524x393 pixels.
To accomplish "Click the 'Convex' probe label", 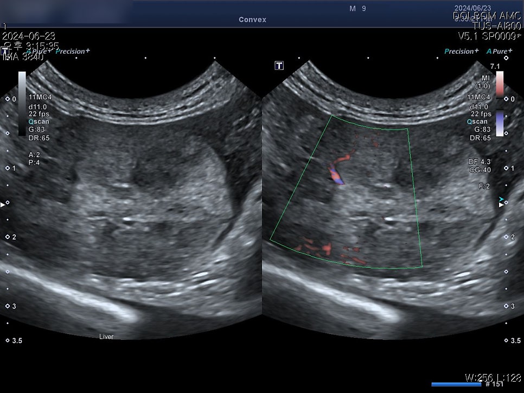I will (252, 20).
